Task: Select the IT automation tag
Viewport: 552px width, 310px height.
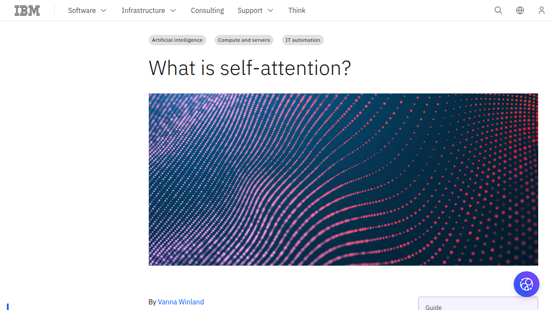Action: 303,40
